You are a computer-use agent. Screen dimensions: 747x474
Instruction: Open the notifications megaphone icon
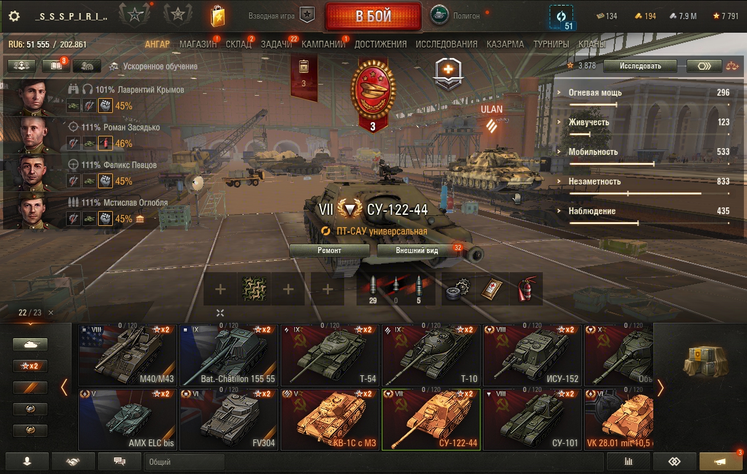pyautogui.click(x=720, y=461)
